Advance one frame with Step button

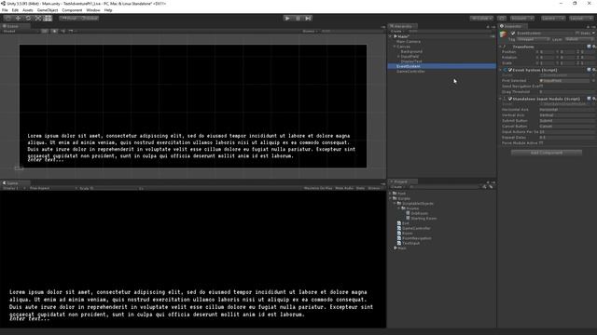tap(308, 19)
